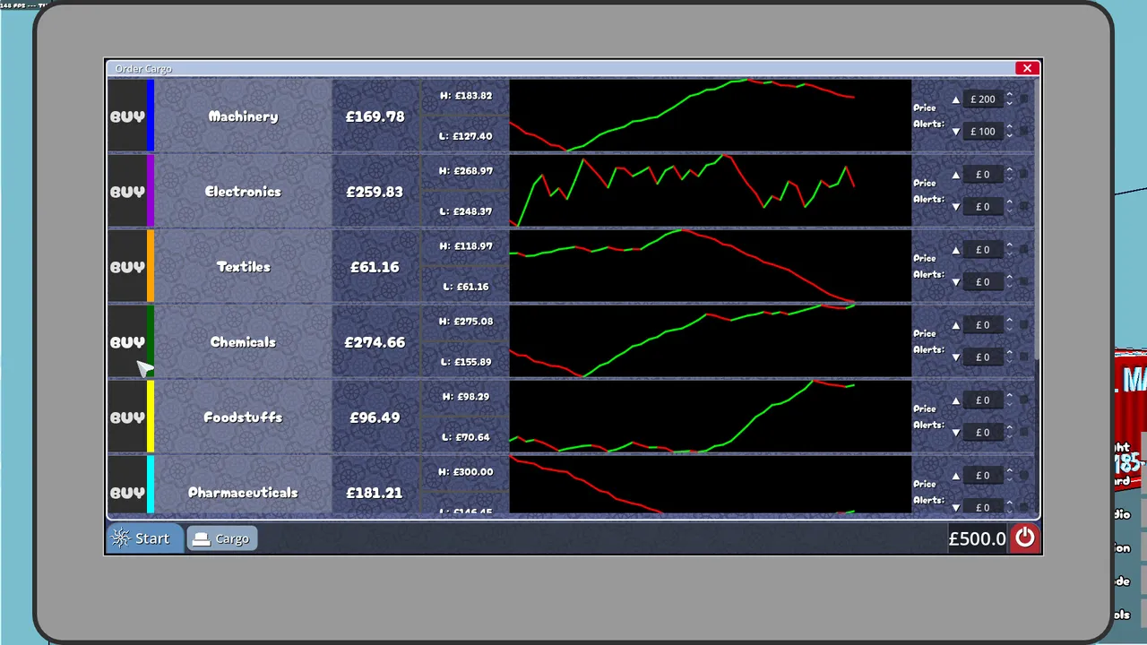Click the Electronics price £259.83
Viewport: 1147px width, 645px height.
click(x=375, y=192)
